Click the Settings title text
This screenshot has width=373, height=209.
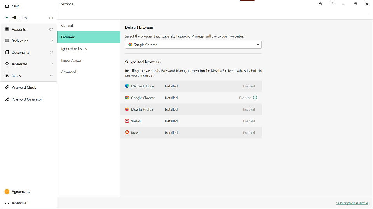click(67, 4)
